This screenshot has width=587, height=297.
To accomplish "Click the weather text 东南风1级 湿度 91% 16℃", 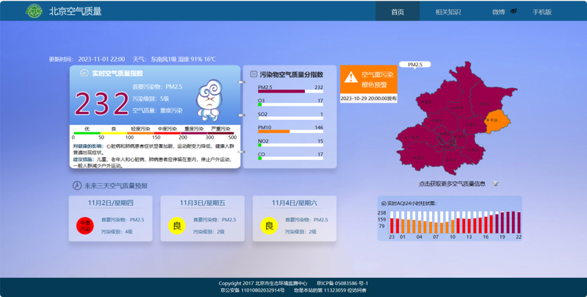I will (183, 59).
